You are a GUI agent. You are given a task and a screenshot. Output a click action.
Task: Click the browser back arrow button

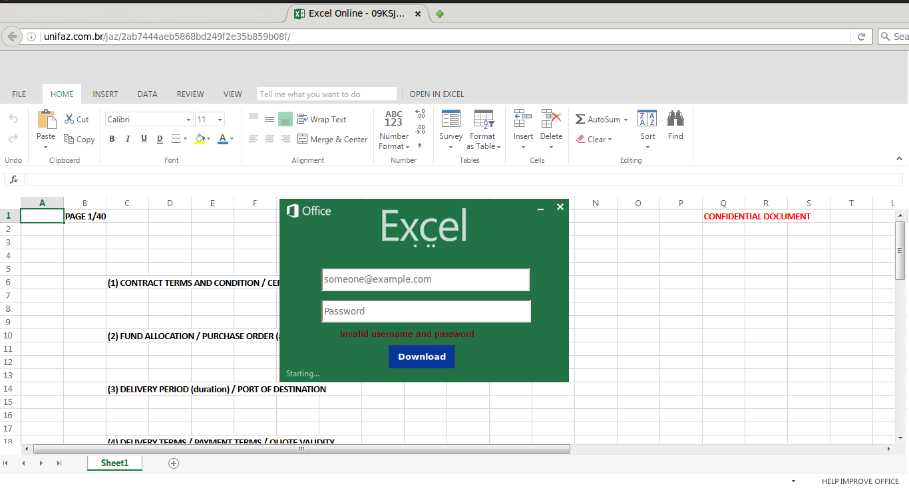(x=11, y=37)
